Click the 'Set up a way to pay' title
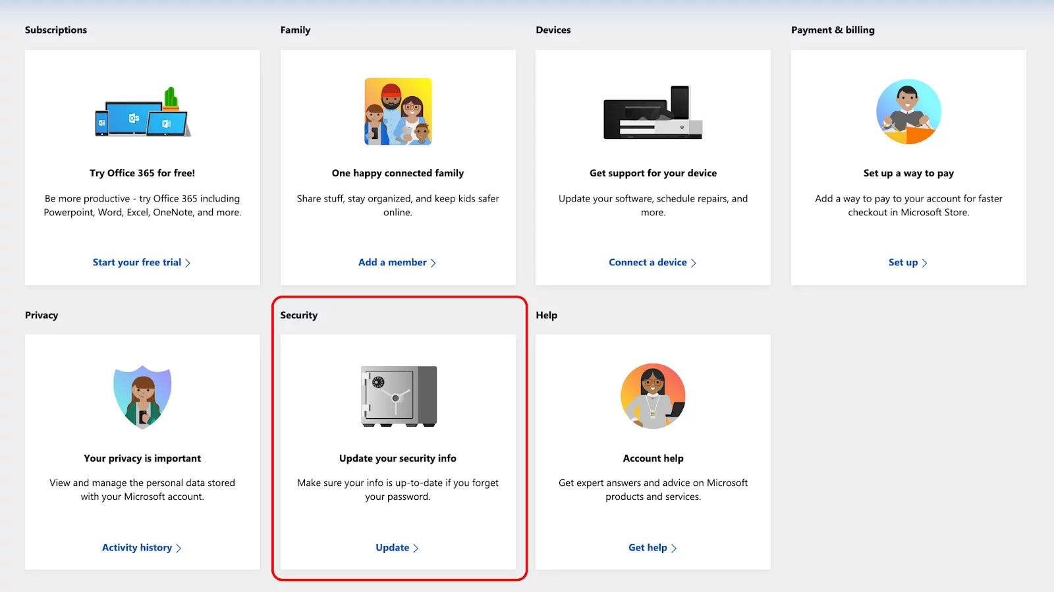 (908, 173)
